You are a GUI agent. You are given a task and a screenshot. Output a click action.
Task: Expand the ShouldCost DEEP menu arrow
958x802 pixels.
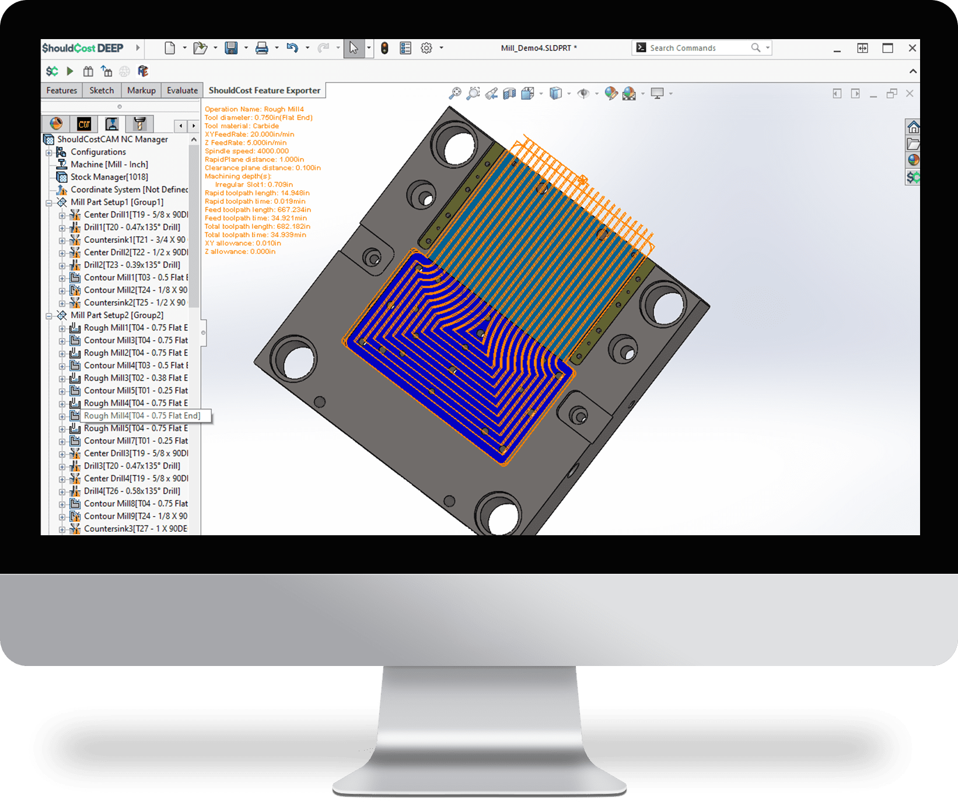[x=138, y=48]
